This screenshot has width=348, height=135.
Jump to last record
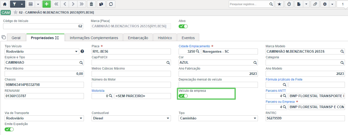pyautogui.click(x=82, y=4)
